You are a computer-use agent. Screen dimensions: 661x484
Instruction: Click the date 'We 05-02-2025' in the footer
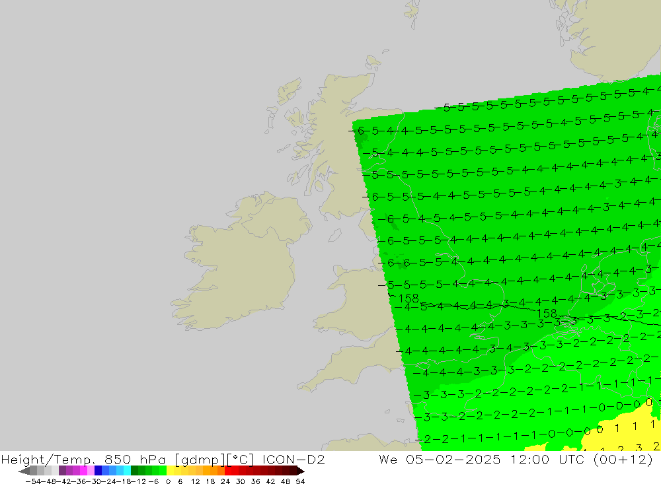tap(440, 459)
